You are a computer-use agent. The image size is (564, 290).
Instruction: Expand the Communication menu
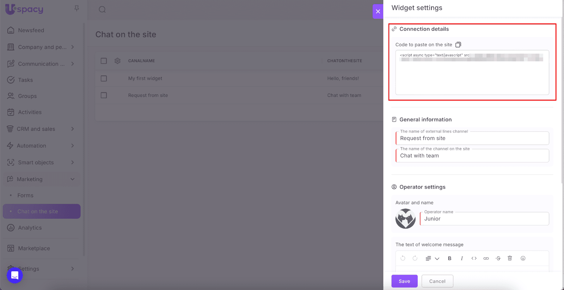click(73, 64)
